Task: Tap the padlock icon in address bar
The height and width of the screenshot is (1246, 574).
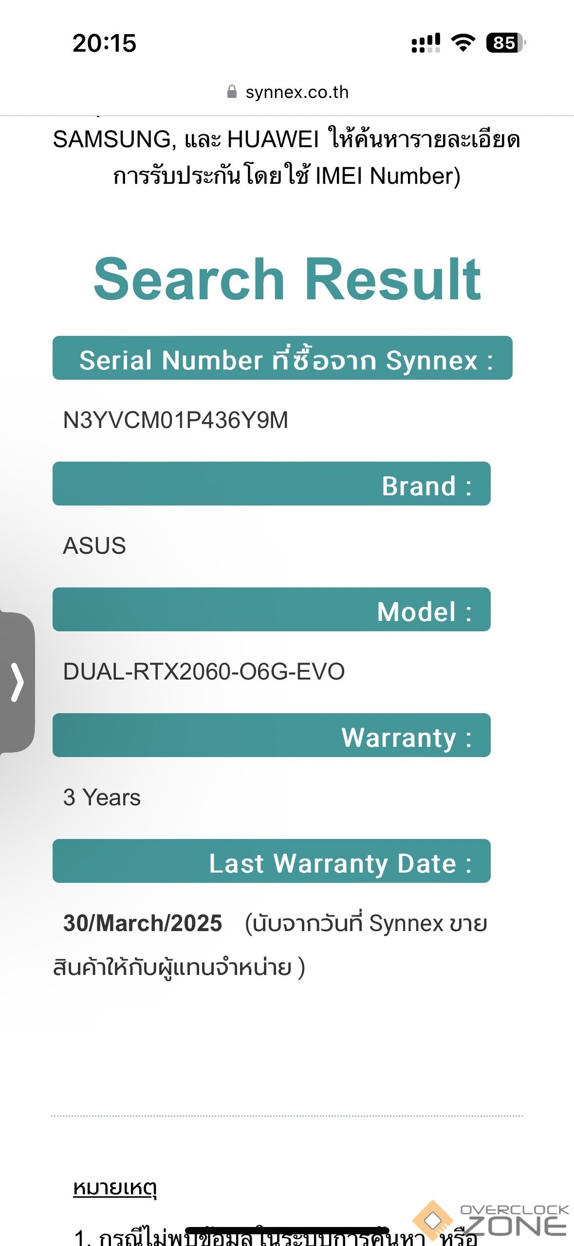Action: 232,92
